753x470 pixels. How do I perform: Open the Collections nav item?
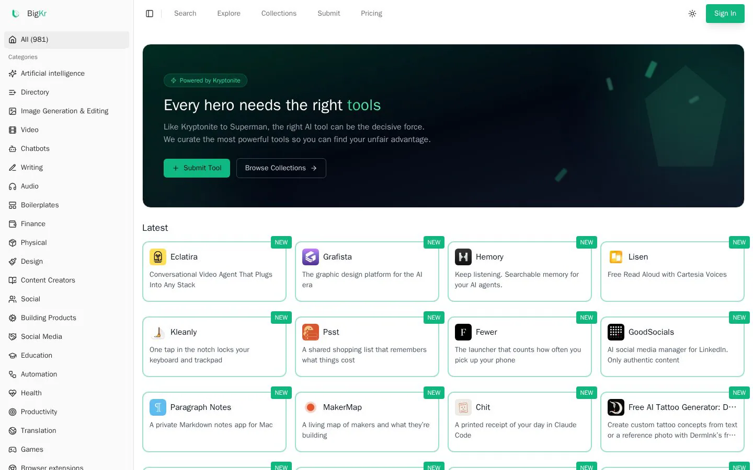pyautogui.click(x=279, y=14)
